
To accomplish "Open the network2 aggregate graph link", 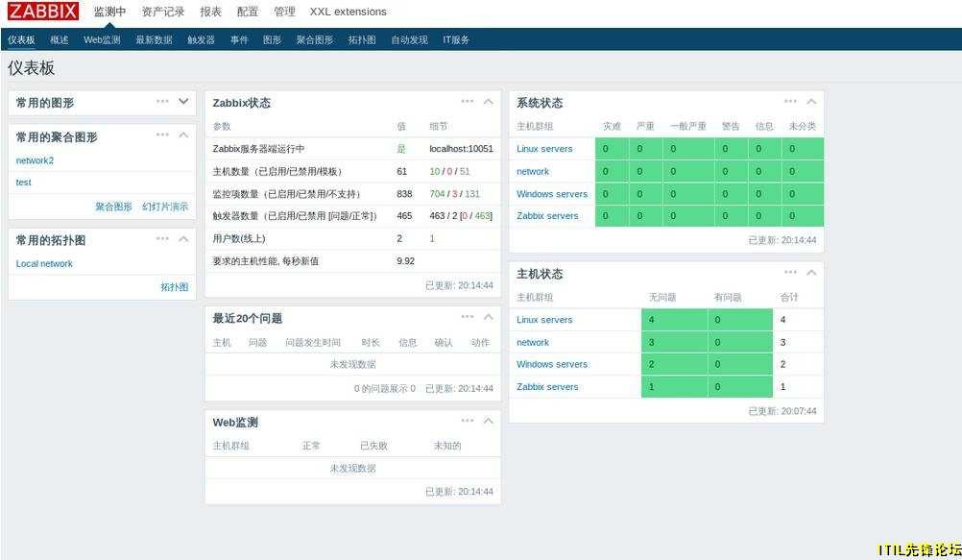I will 35,160.
